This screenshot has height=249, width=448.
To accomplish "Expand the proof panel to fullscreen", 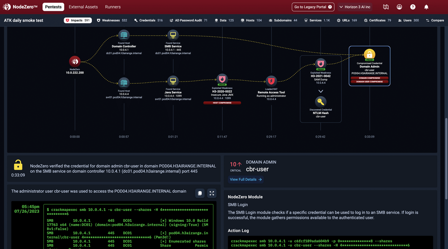I will pos(212,193).
